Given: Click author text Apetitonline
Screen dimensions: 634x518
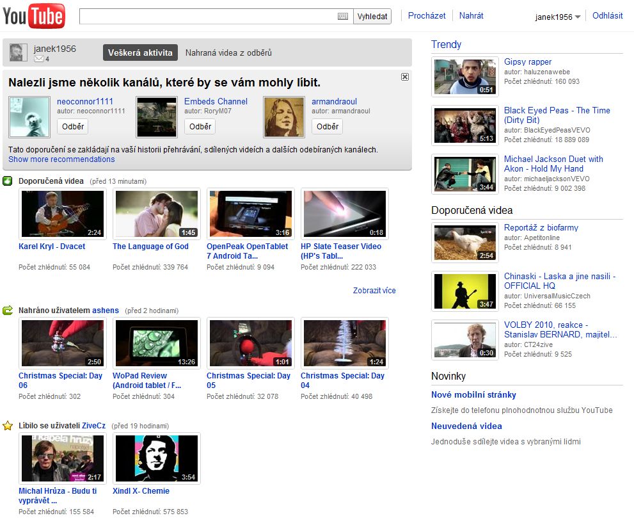Looking at the screenshot, I should (542, 238).
